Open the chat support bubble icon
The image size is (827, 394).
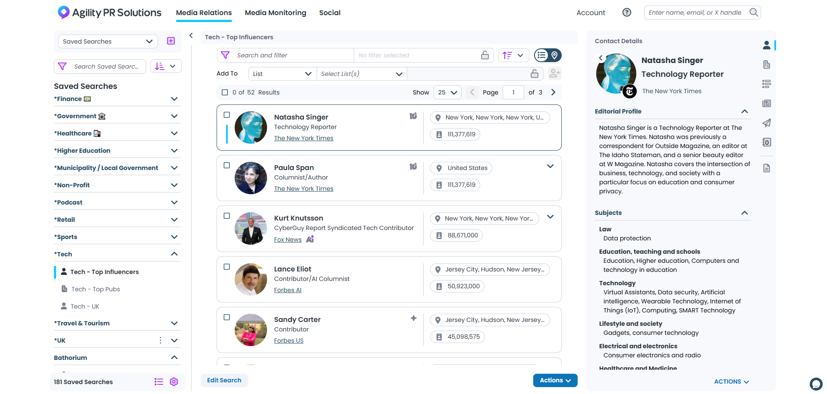[816, 384]
